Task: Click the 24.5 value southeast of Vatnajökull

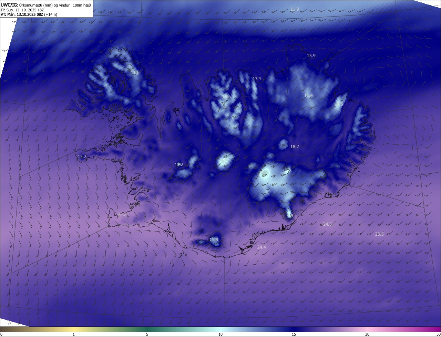Action: [327, 224]
